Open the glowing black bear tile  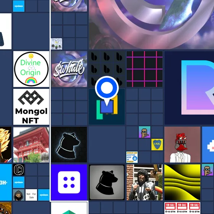69,145
